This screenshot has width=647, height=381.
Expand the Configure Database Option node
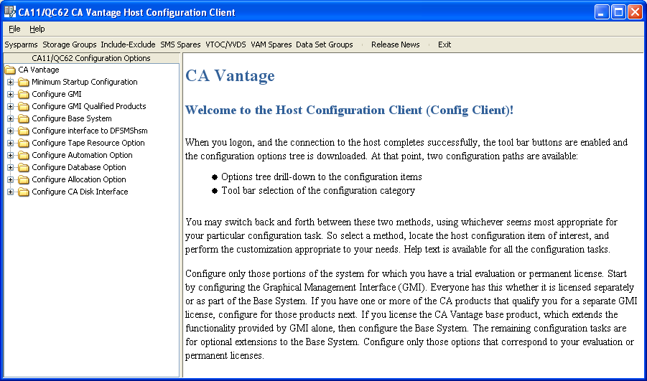click(x=10, y=167)
